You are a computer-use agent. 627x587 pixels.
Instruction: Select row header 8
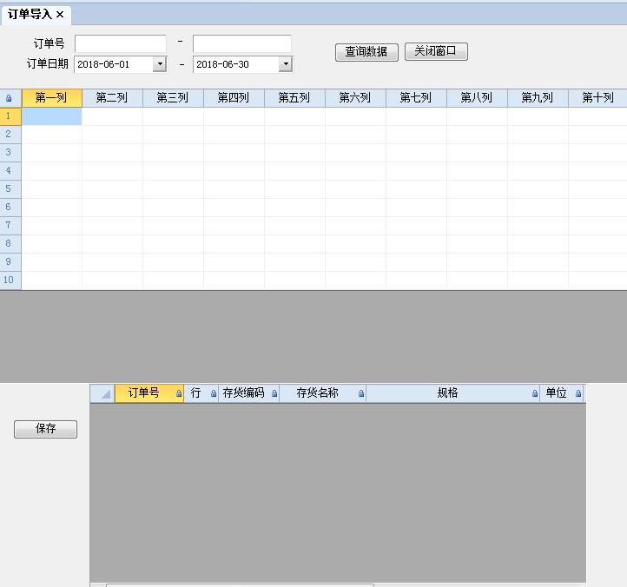click(x=10, y=244)
